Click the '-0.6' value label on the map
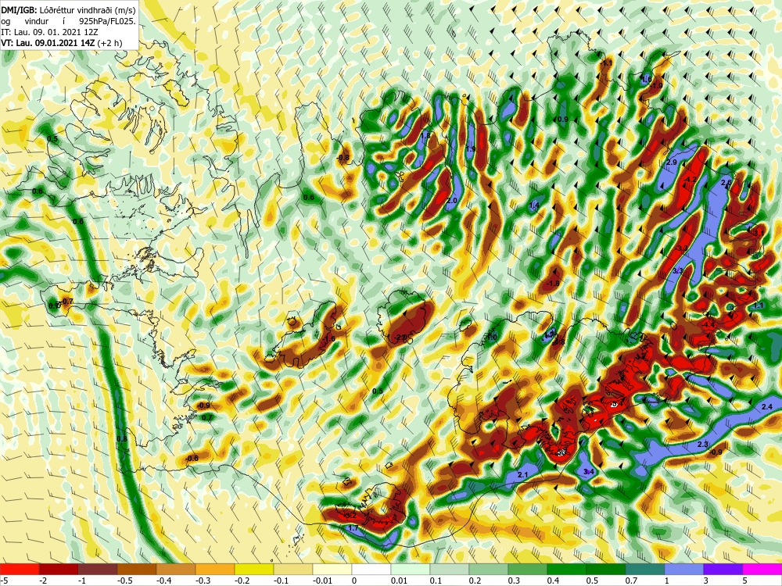 coord(192,458)
